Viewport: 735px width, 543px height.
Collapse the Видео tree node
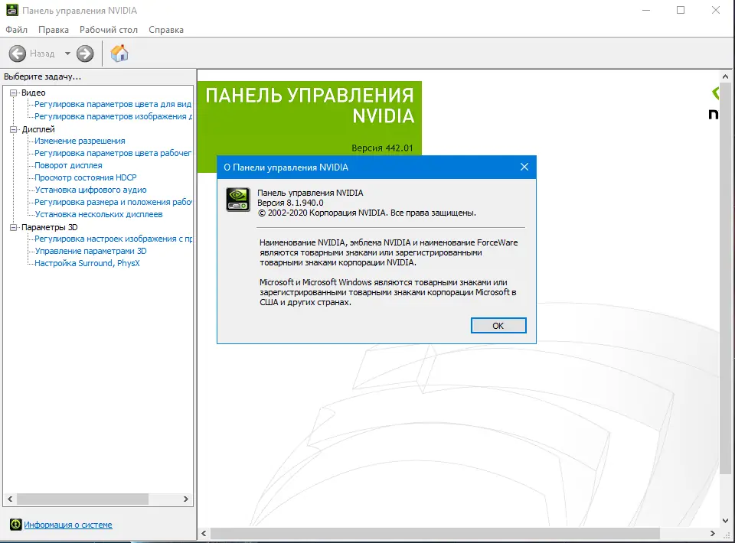(x=14, y=93)
